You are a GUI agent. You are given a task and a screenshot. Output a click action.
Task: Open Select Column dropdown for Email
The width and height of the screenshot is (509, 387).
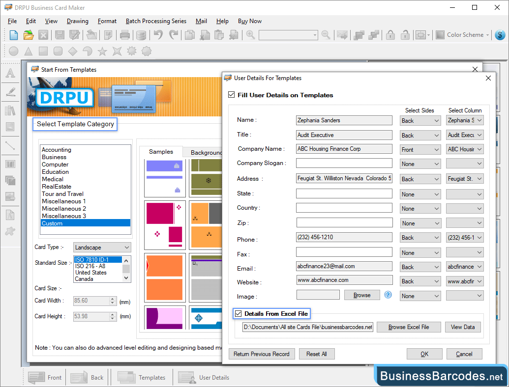(x=465, y=266)
